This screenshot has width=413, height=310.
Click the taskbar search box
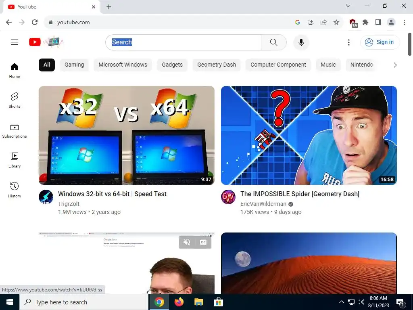click(84, 302)
